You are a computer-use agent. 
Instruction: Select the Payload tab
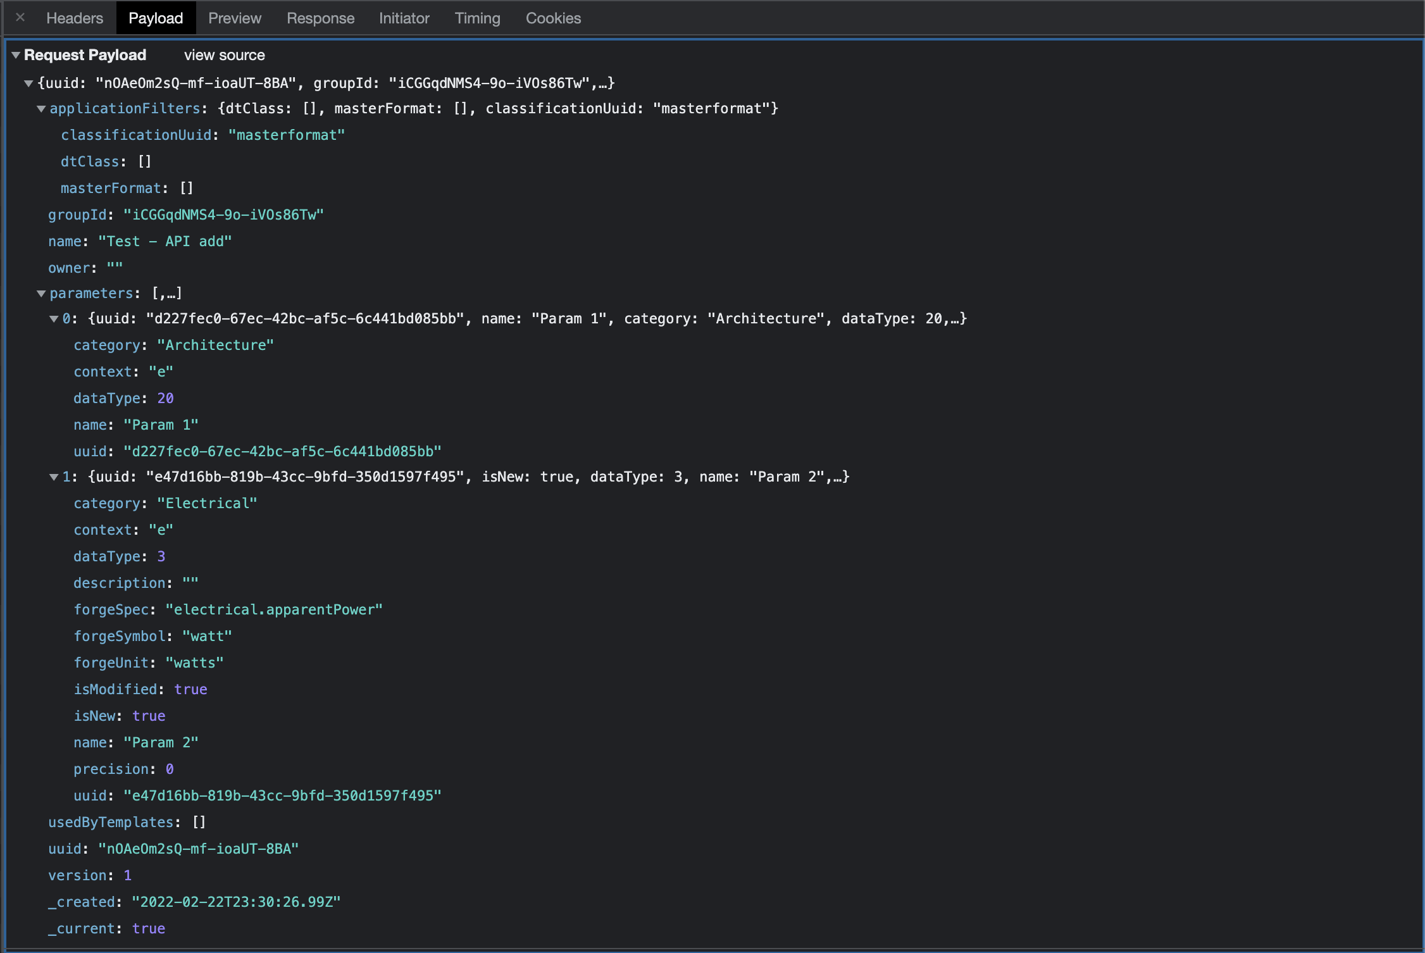point(156,18)
